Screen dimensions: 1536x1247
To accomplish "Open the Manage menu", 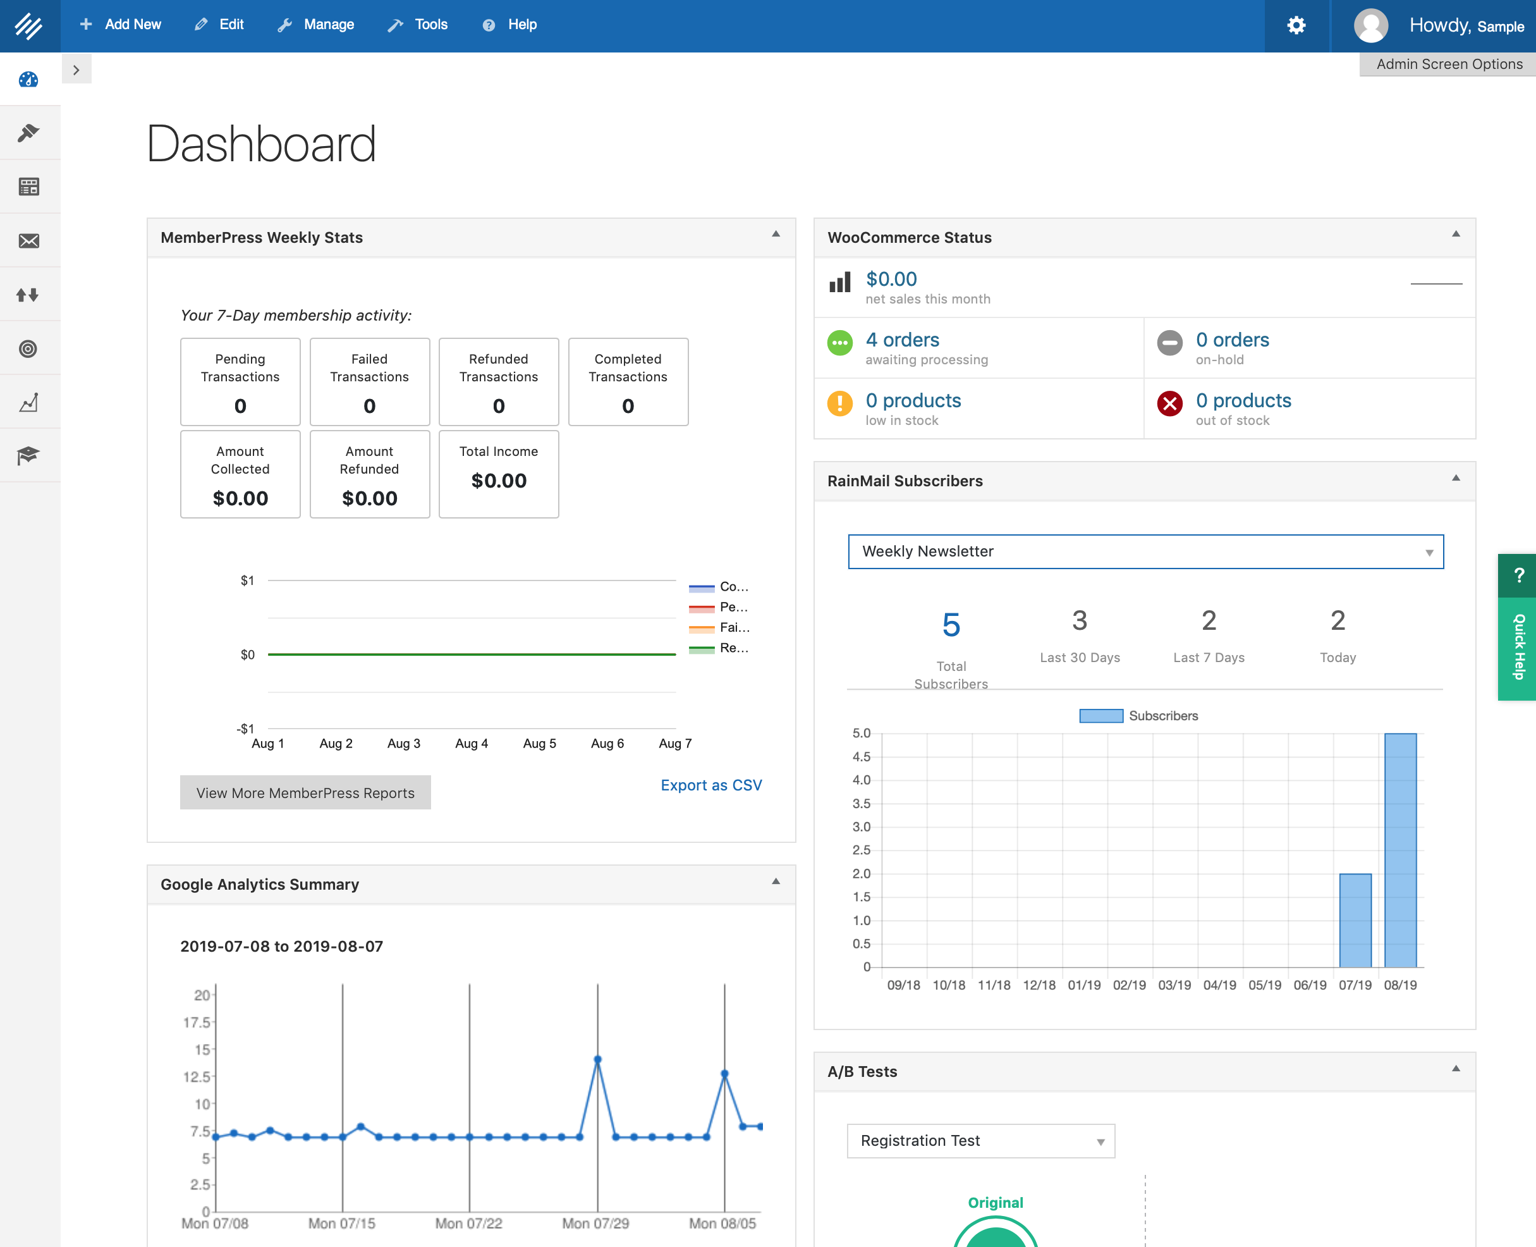I will pyautogui.click(x=317, y=25).
